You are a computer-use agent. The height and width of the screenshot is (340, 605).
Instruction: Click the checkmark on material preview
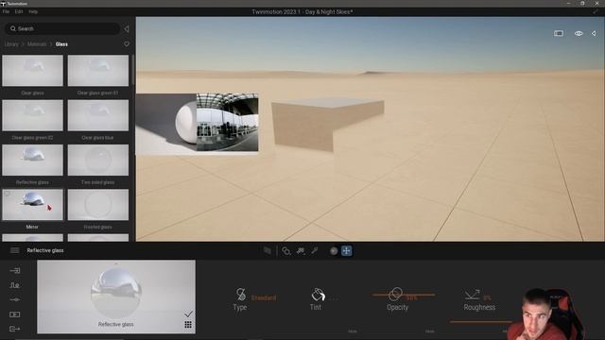coord(188,314)
